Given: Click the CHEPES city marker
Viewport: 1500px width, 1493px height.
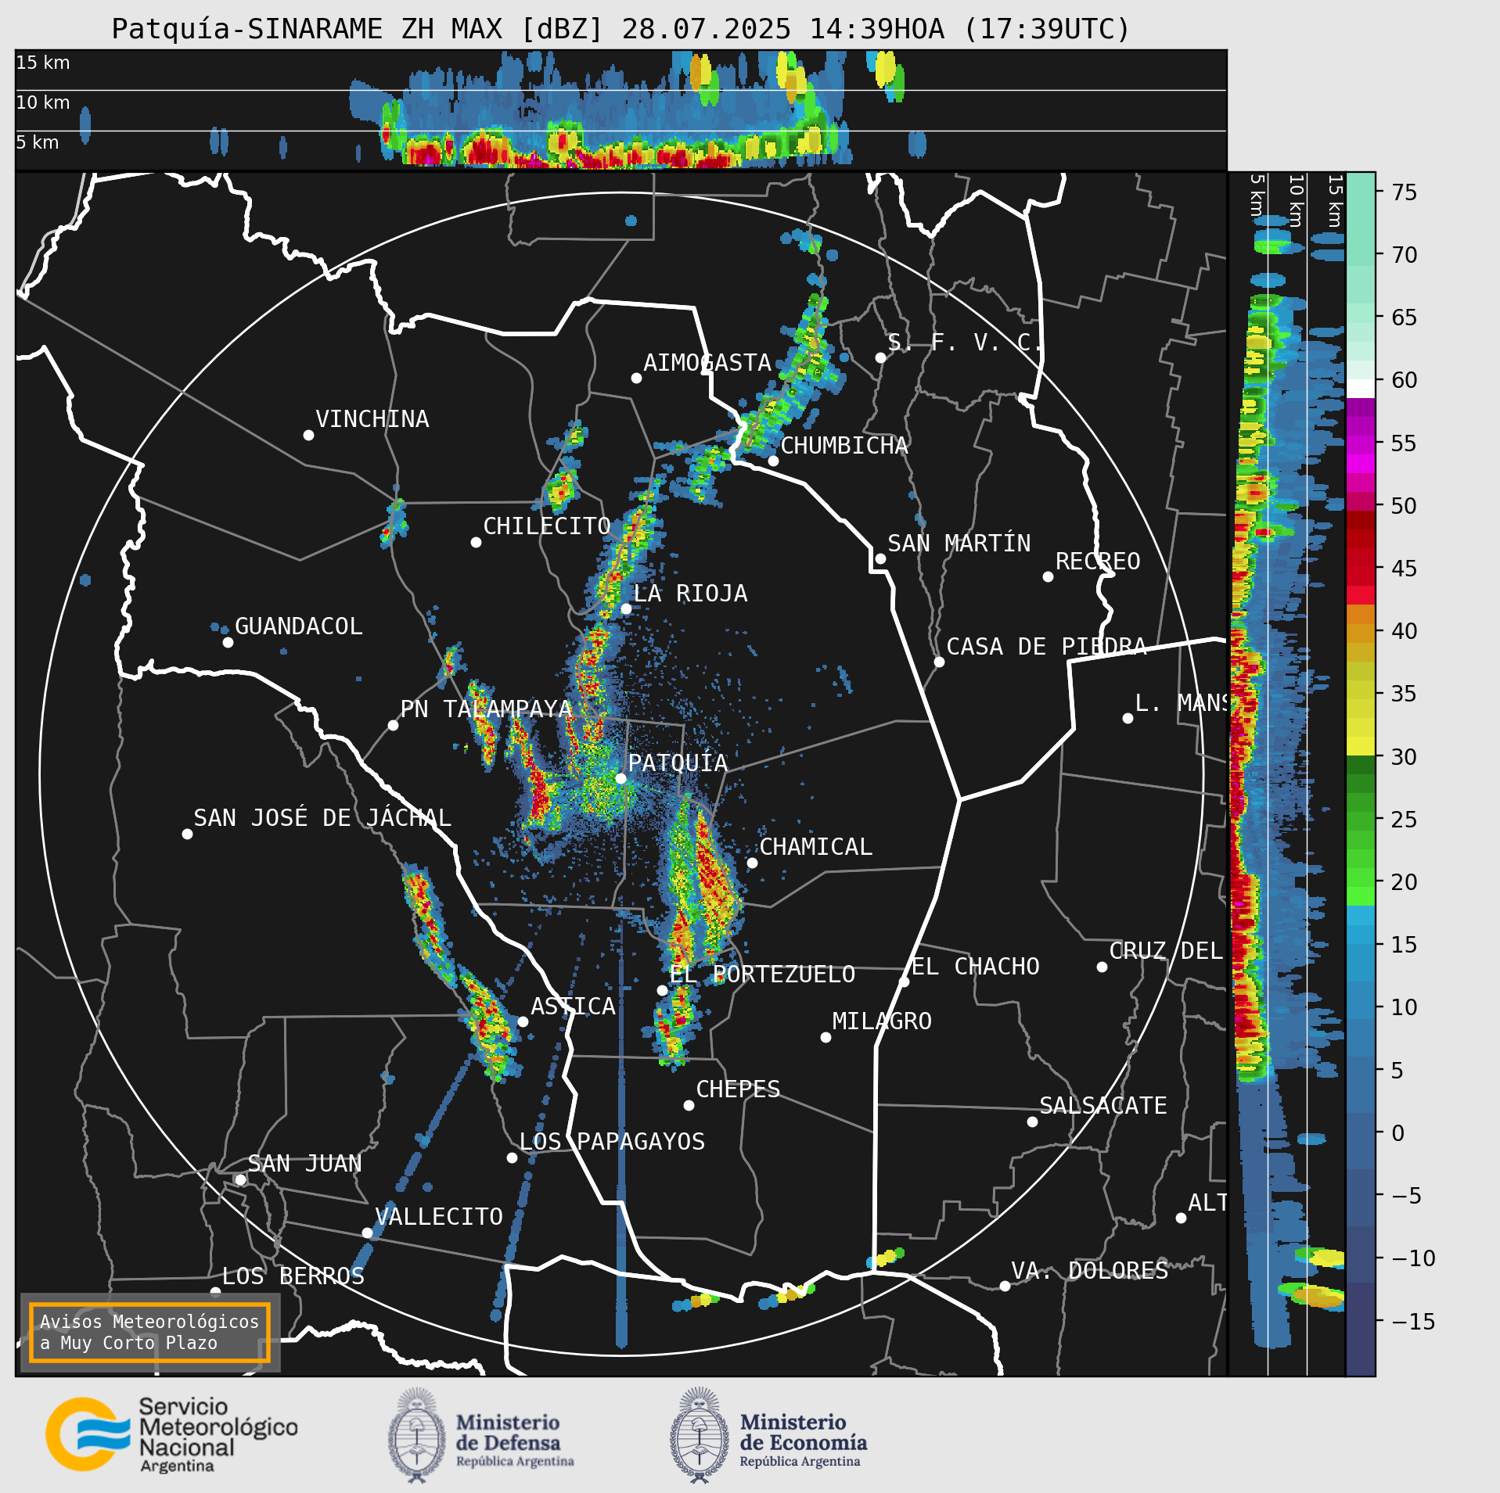Looking at the screenshot, I should (689, 1105).
